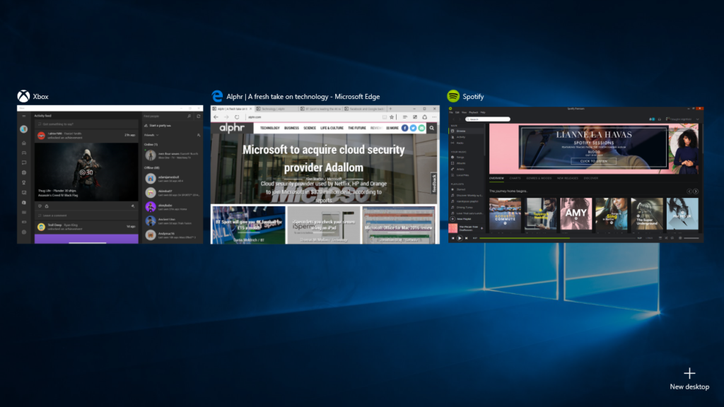Toggle shuffle in Spotify's playback bar
Image resolution: width=724 pixels, height=407 pixels.
click(667, 237)
